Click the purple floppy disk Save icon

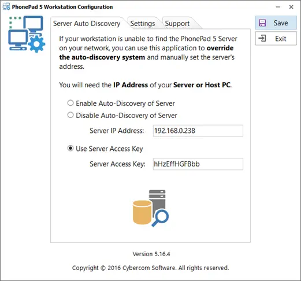pos(262,23)
